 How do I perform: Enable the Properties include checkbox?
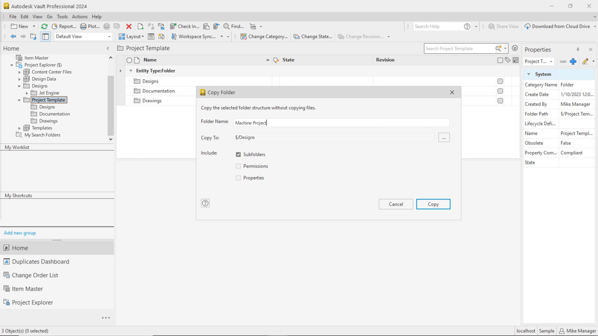coord(238,178)
